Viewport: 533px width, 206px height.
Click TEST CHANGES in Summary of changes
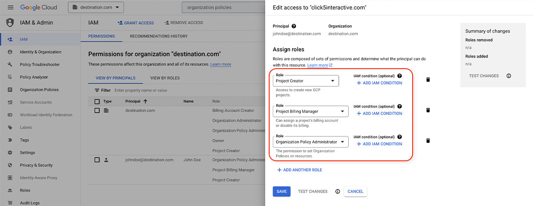484,76
